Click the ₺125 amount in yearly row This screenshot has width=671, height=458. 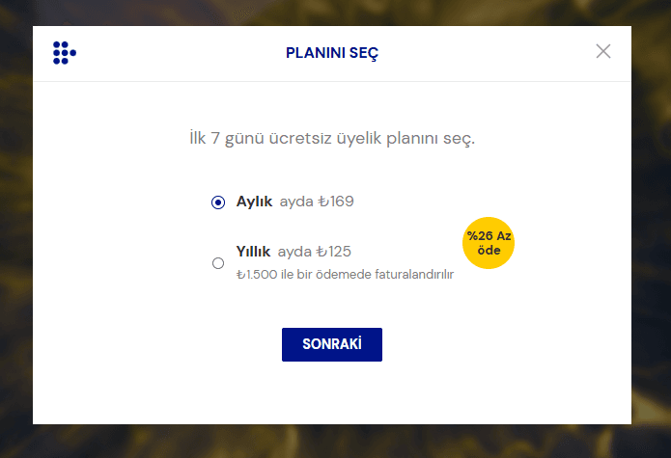[333, 251]
